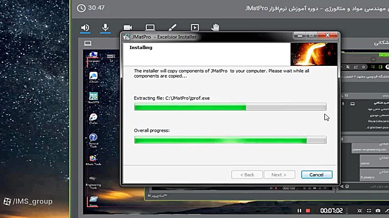Click the file extraction progress bar
389x218 pixels.
point(230,107)
